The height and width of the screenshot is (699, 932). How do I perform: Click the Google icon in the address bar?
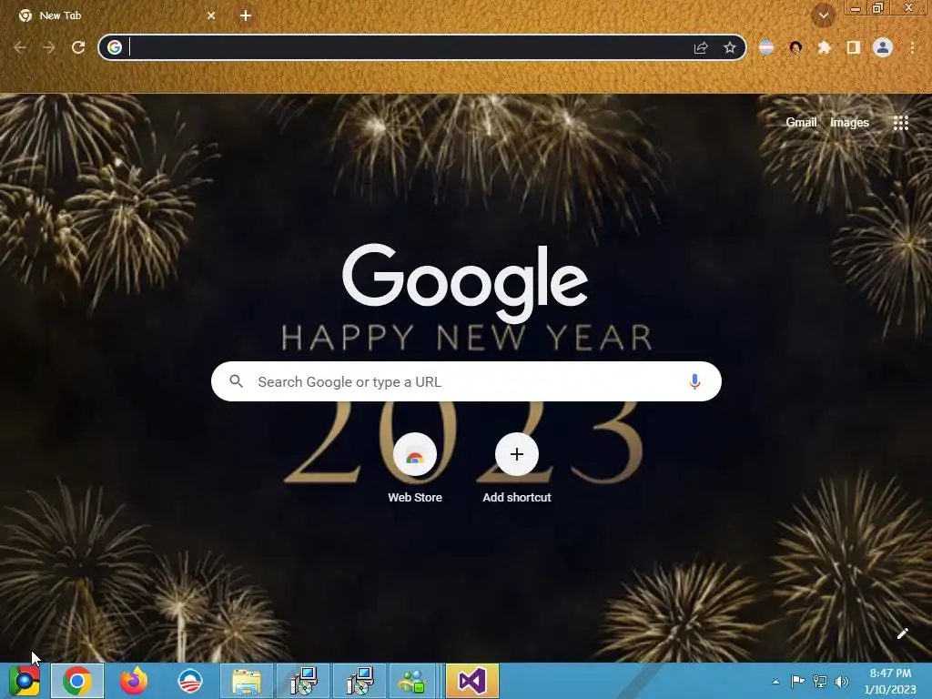click(115, 47)
